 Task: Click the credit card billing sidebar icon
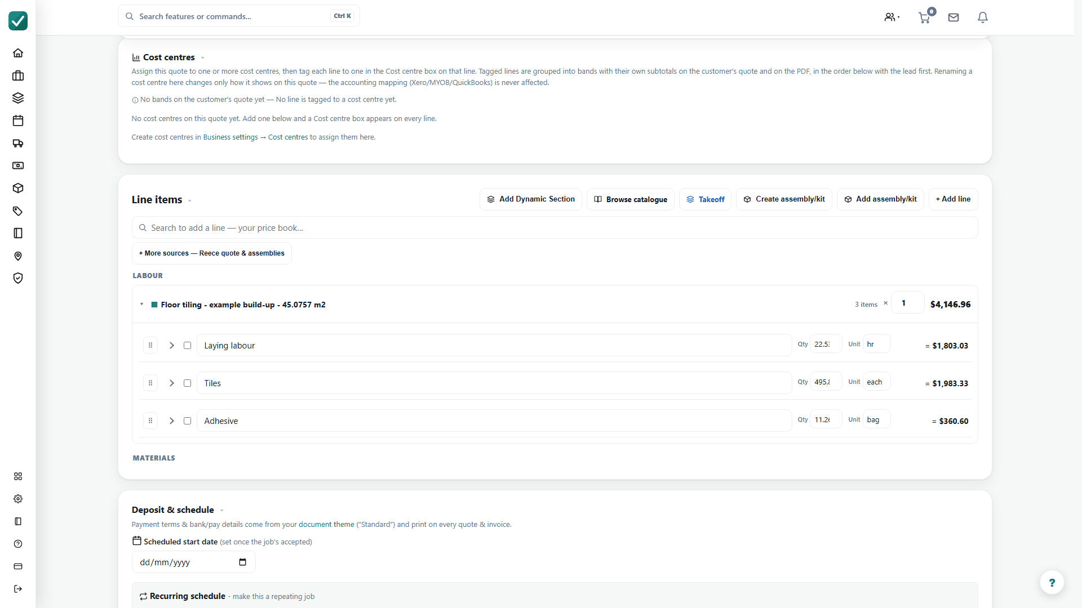click(18, 566)
